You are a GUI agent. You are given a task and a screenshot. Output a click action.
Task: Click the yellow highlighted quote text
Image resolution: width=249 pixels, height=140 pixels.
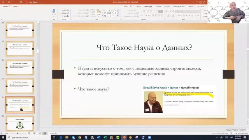[188, 93]
